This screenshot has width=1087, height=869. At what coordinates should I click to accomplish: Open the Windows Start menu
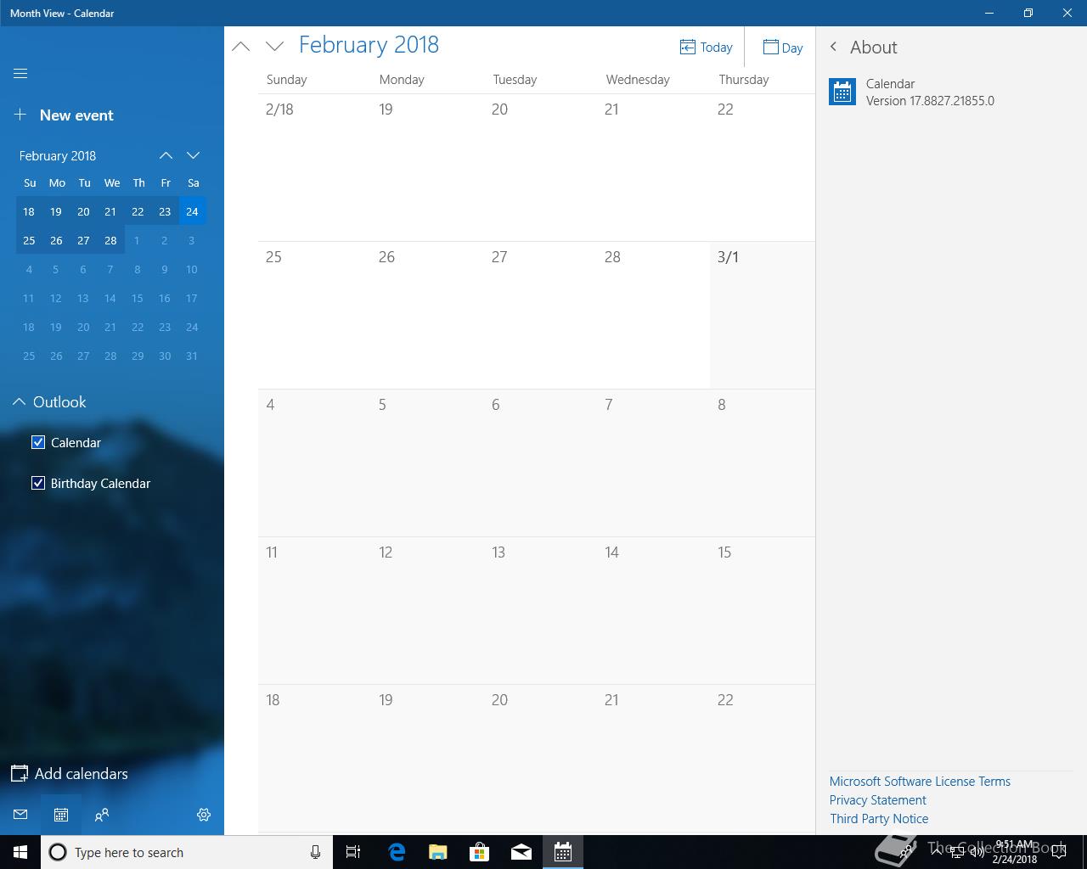pyautogui.click(x=20, y=852)
